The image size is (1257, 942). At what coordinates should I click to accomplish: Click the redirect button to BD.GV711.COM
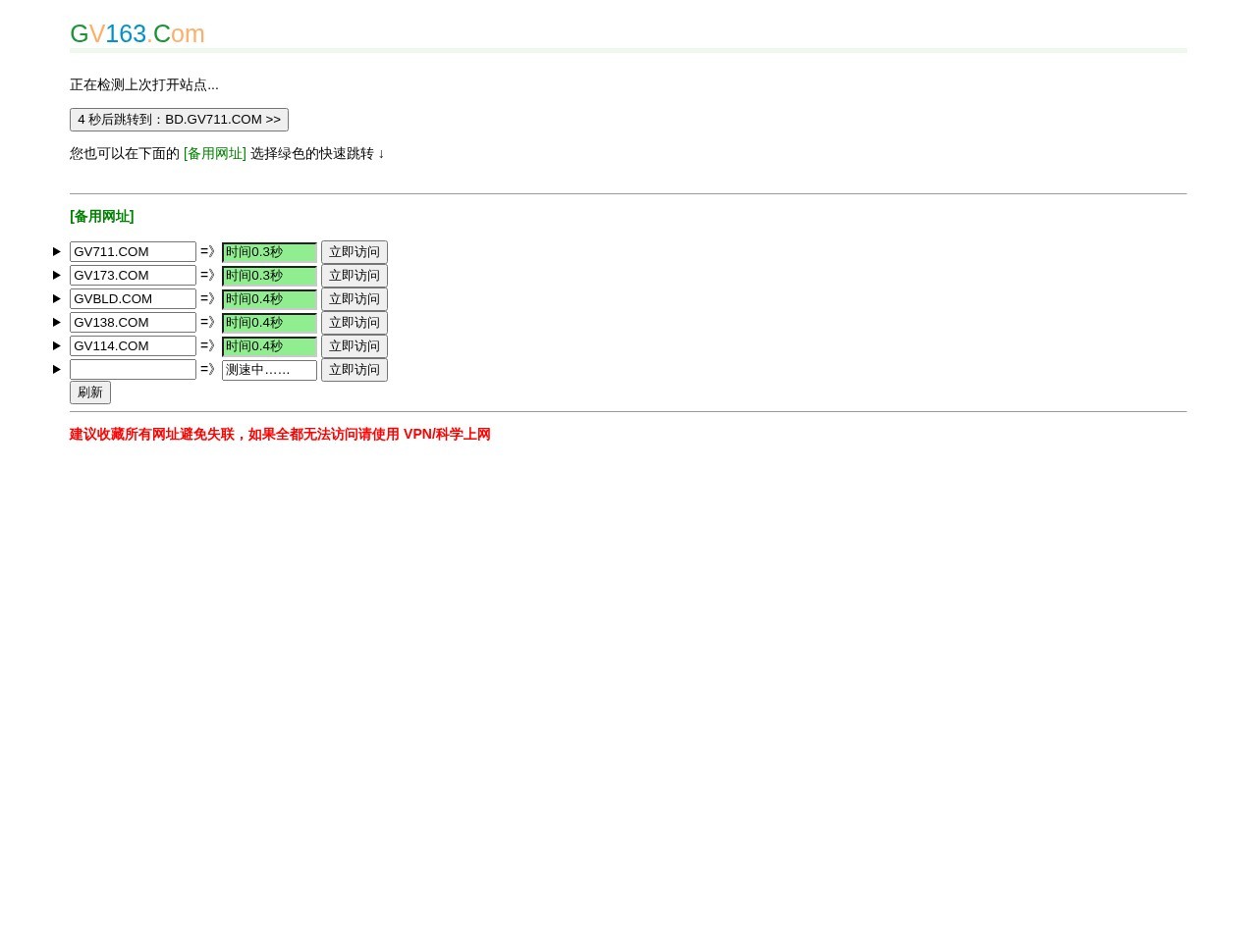click(179, 120)
